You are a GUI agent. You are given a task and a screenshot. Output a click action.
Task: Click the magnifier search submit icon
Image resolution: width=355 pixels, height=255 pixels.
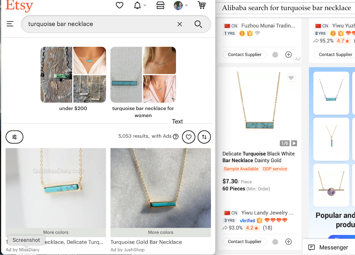(198, 24)
